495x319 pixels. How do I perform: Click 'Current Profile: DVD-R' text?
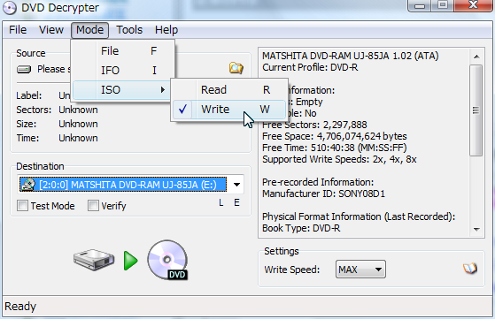point(310,67)
